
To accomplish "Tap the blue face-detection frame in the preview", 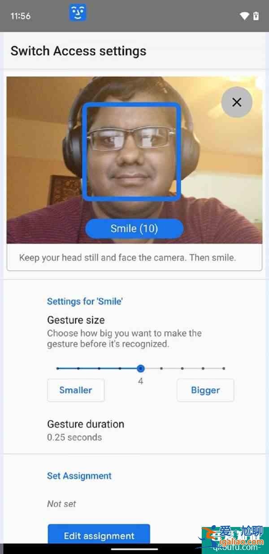I will (131, 152).
